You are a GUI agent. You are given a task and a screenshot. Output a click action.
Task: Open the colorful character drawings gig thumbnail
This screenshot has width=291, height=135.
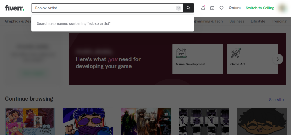tap(30, 121)
